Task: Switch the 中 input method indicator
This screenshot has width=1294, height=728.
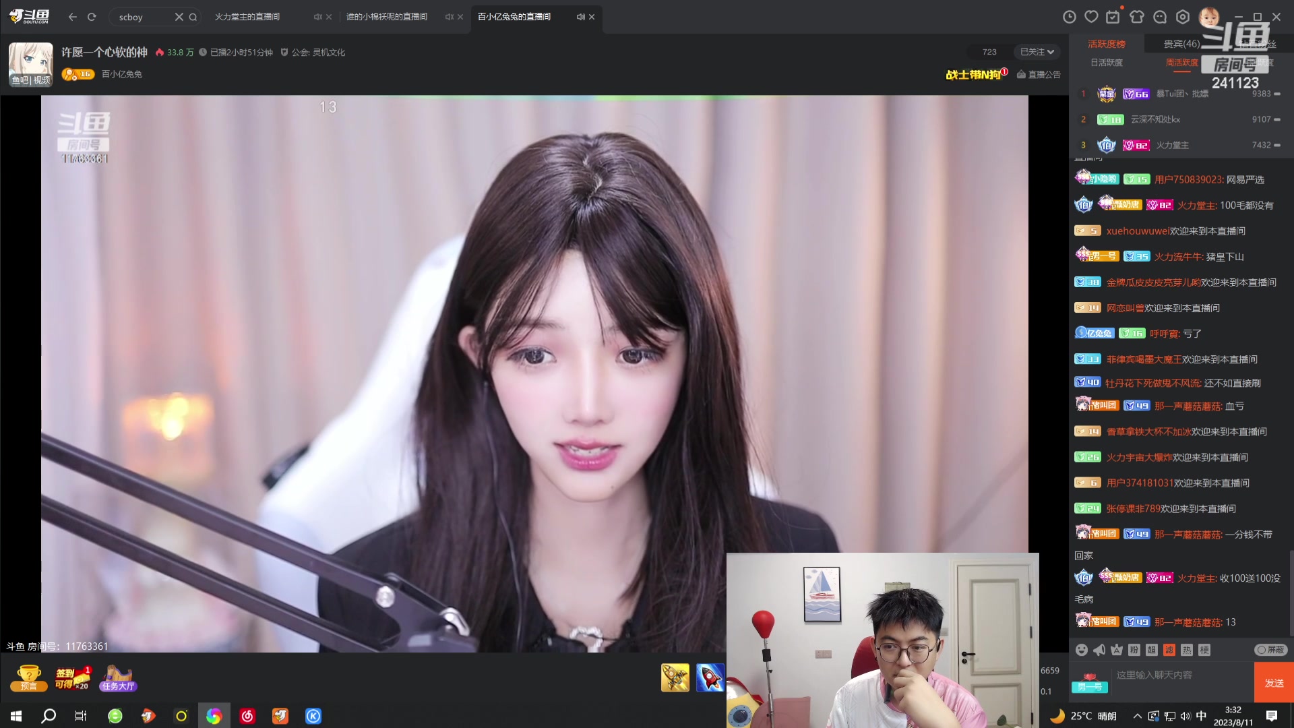Action: coord(1202,716)
